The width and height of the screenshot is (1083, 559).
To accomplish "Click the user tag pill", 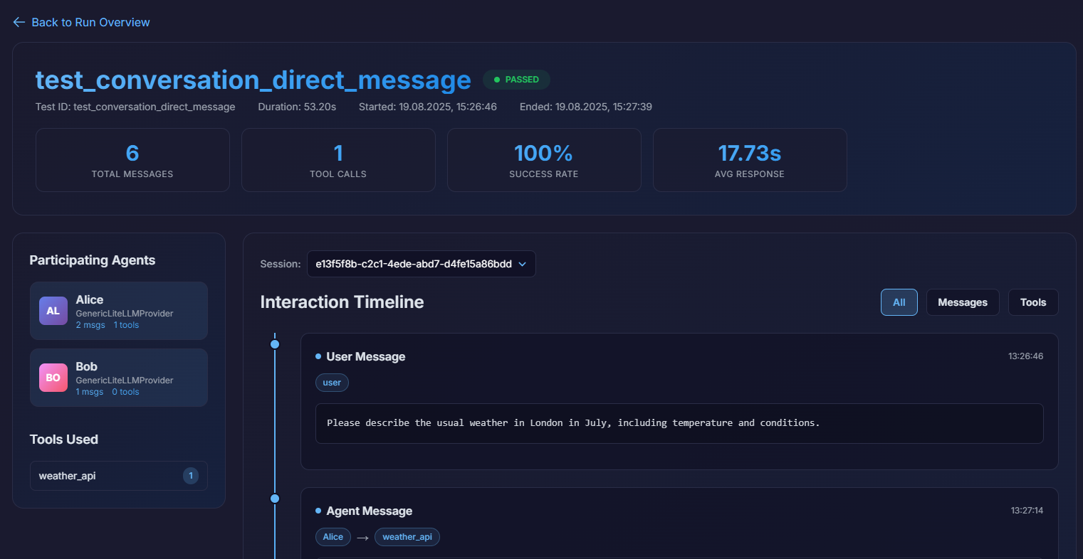I will click(332, 383).
